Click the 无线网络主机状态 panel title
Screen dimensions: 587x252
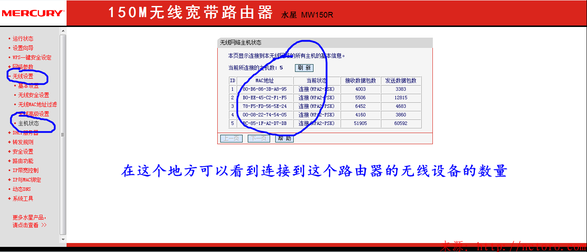coord(240,43)
